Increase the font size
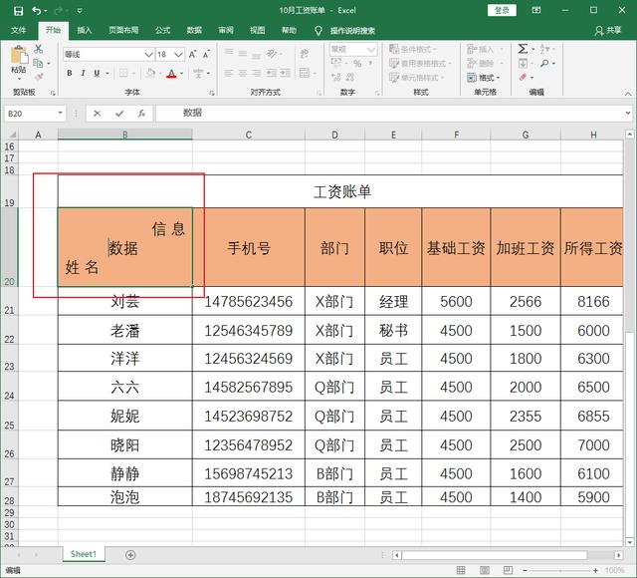Viewport: 637px width, 578px height. pyautogui.click(x=192, y=54)
